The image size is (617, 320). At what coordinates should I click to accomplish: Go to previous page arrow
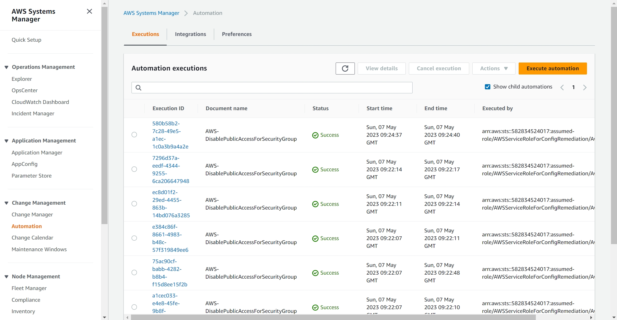(562, 87)
